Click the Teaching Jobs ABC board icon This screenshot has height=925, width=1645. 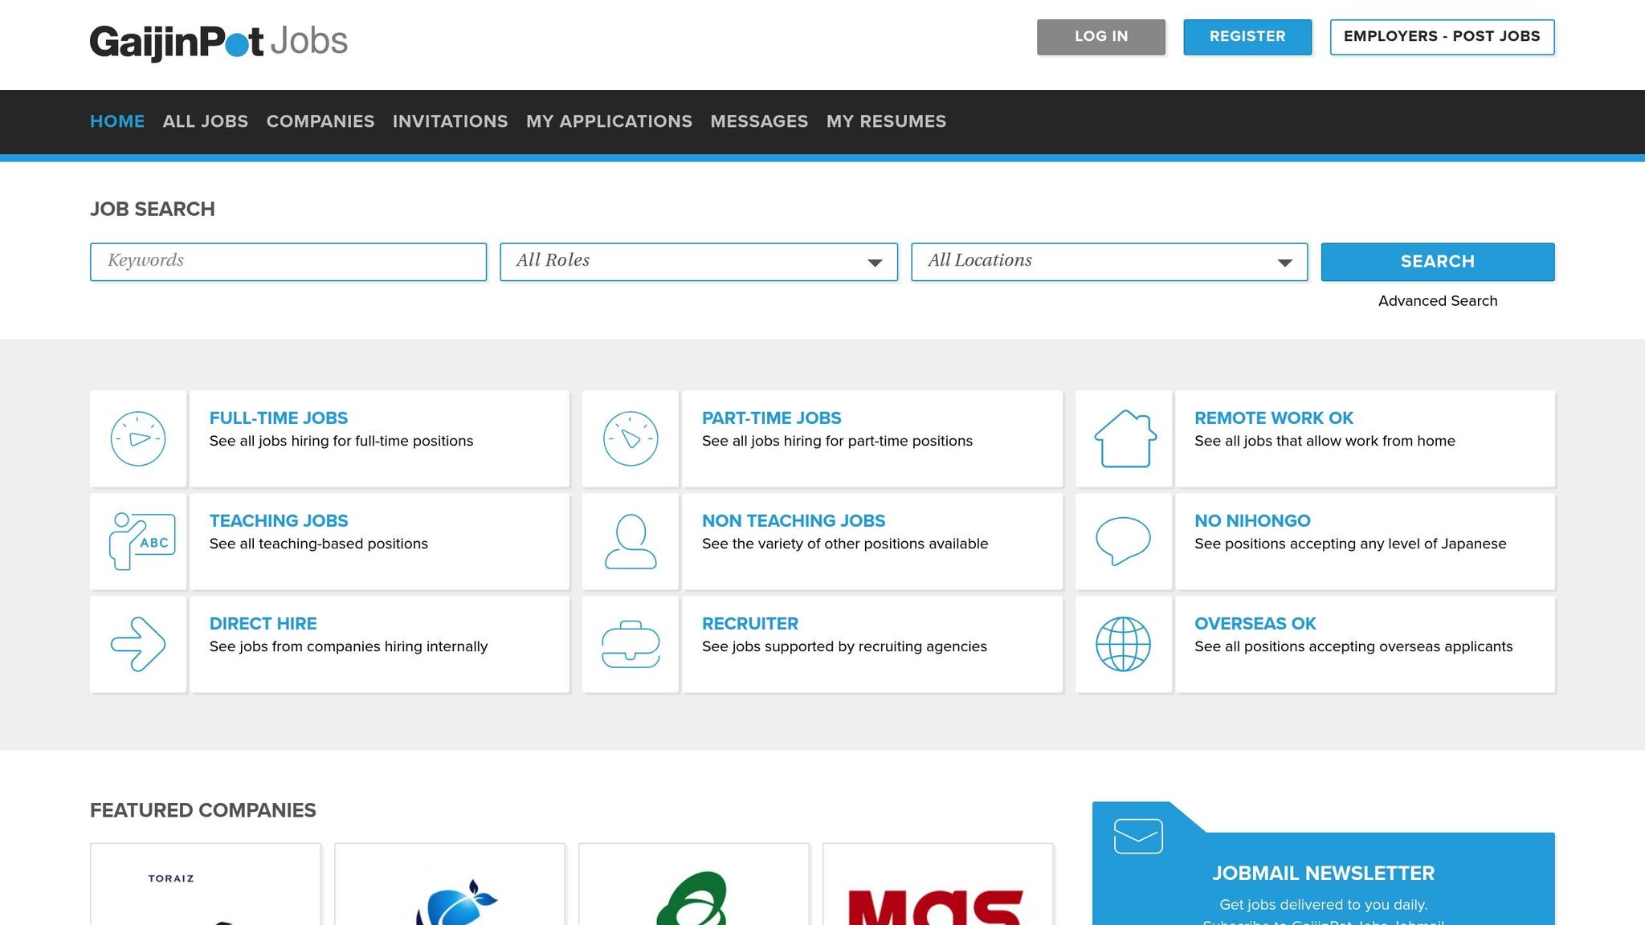pyautogui.click(x=142, y=542)
